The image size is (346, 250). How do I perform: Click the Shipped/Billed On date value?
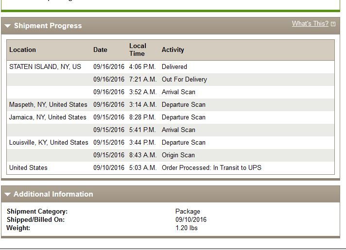pyautogui.click(x=191, y=219)
